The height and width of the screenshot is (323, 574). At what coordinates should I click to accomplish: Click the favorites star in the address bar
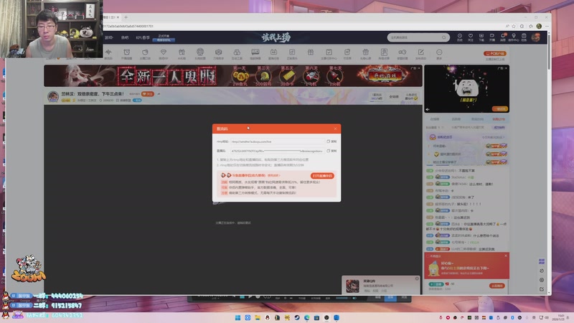(514, 27)
